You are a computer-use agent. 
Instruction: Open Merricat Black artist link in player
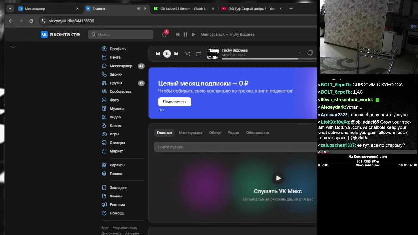coord(233,55)
